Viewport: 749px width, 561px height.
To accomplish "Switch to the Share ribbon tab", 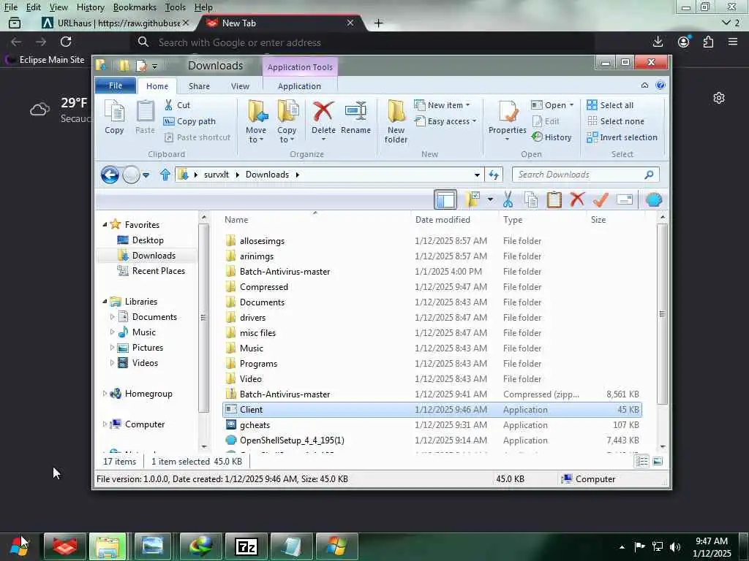I will pyautogui.click(x=199, y=86).
